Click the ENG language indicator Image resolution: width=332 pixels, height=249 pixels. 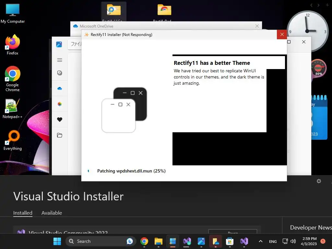(273, 241)
